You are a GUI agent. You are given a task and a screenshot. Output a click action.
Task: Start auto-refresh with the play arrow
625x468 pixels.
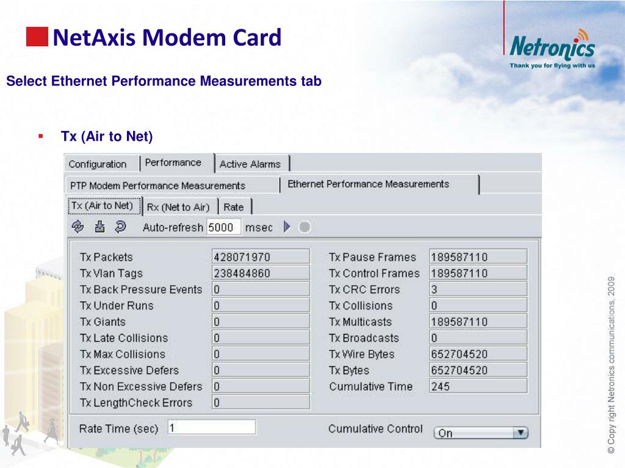(x=287, y=227)
